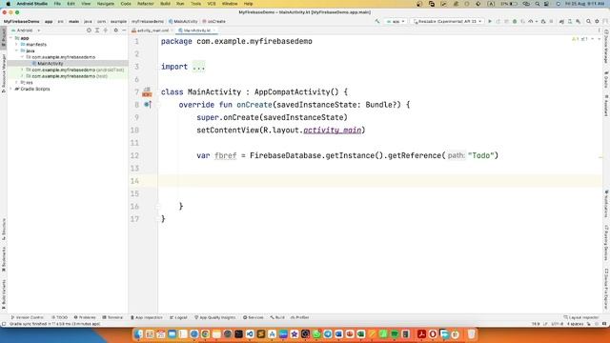Run the app with the green play button
The width and height of the screenshot is (610, 343).
tap(490, 21)
